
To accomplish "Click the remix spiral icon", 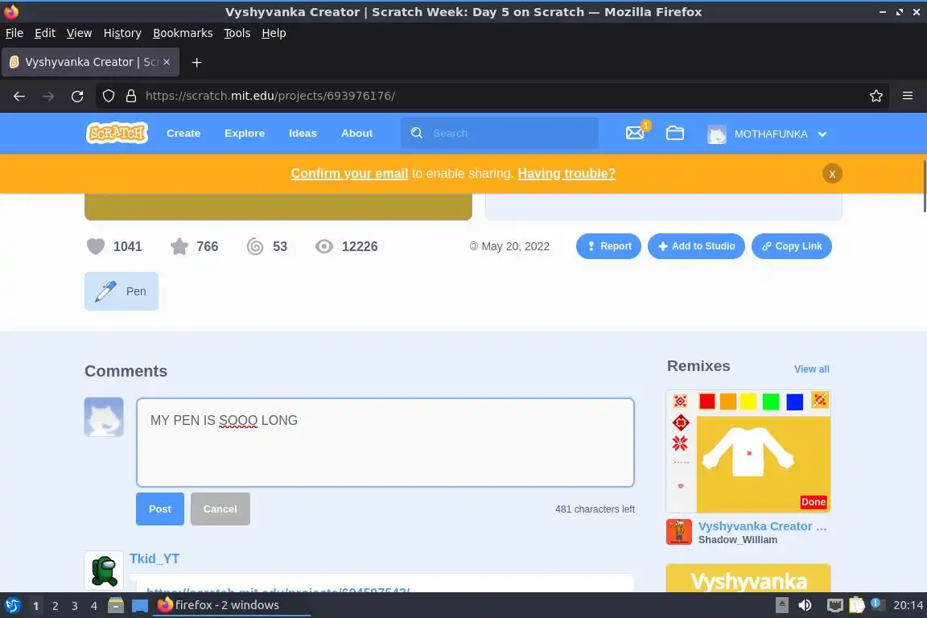I will [x=255, y=246].
